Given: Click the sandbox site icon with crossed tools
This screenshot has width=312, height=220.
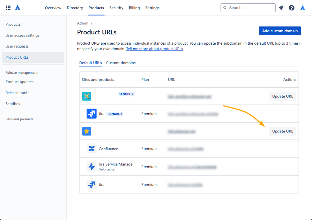Looking at the screenshot, I should tap(87, 96).
